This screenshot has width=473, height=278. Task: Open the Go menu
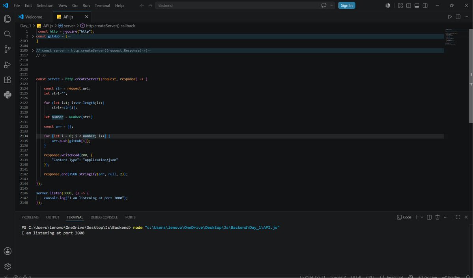pos(75,6)
